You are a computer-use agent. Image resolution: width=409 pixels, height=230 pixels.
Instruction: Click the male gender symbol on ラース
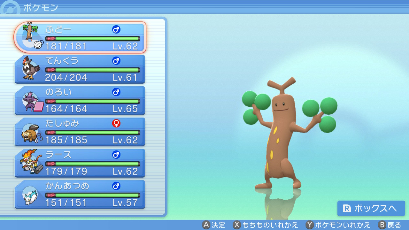[116, 155]
